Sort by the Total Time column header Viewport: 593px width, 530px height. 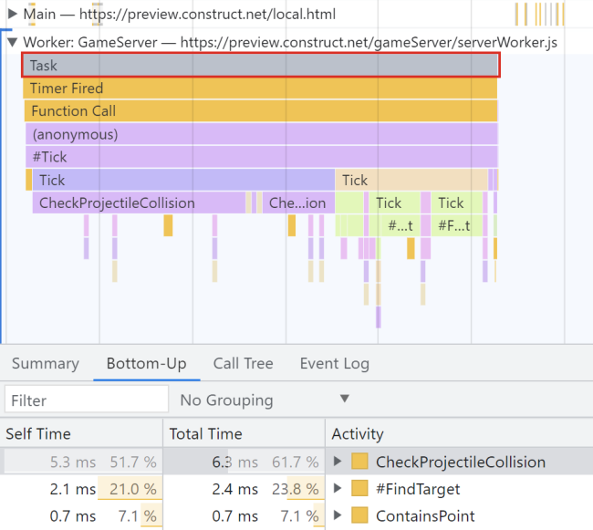click(x=244, y=433)
